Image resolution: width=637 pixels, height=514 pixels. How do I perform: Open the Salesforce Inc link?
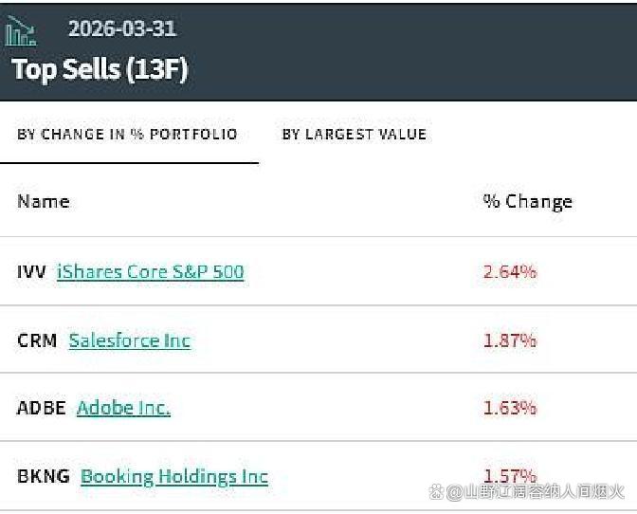click(130, 340)
